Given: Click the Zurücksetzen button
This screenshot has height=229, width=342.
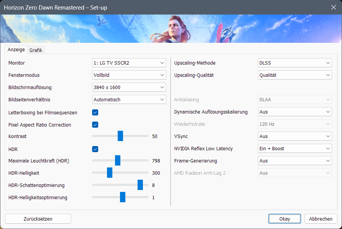Looking at the screenshot, I should [x=38, y=219].
